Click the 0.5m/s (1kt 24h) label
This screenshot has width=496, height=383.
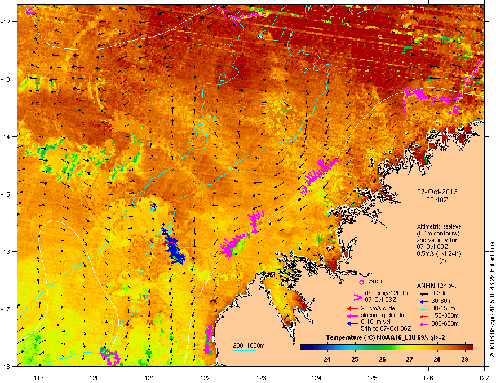click(439, 253)
